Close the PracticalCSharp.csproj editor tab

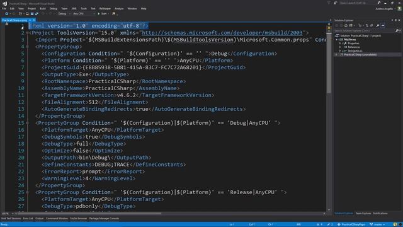click(x=33, y=20)
